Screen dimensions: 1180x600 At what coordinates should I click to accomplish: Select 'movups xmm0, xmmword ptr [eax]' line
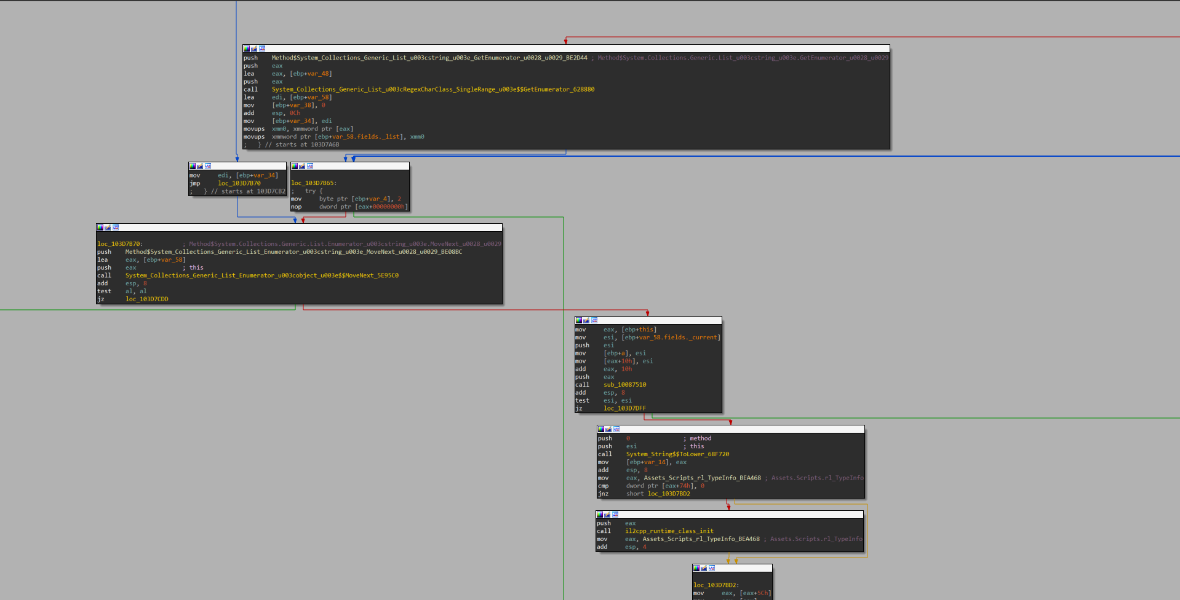pyautogui.click(x=298, y=129)
